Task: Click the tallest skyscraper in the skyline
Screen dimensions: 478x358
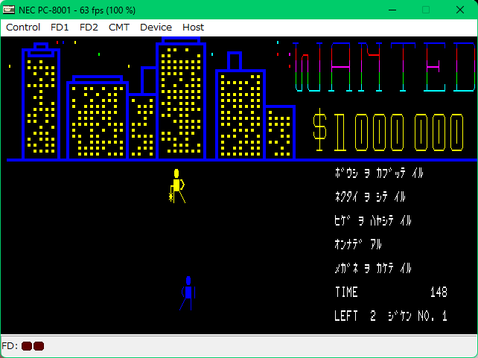Action: (181, 100)
